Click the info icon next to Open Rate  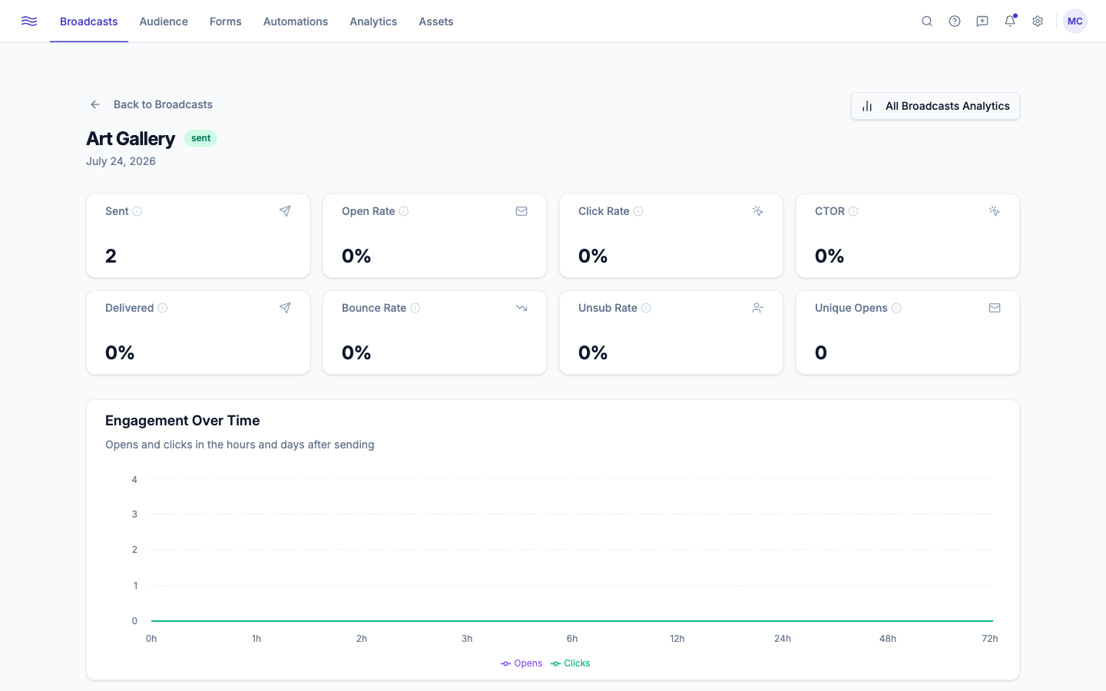tap(404, 211)
